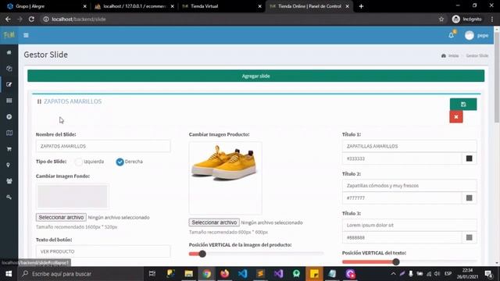Click the yellow shoe product thumbnail
The image size is (500, 281).
pyautogui.click(x=225, y=178)
